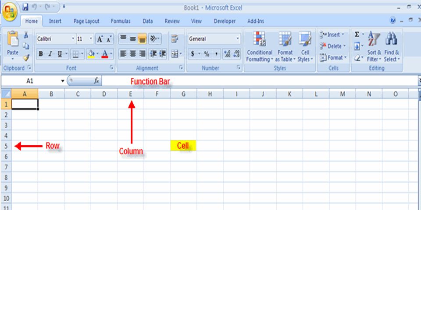Toggle Bold formatting
Viewport: 421px width, 315px height.
coord(41,54)
